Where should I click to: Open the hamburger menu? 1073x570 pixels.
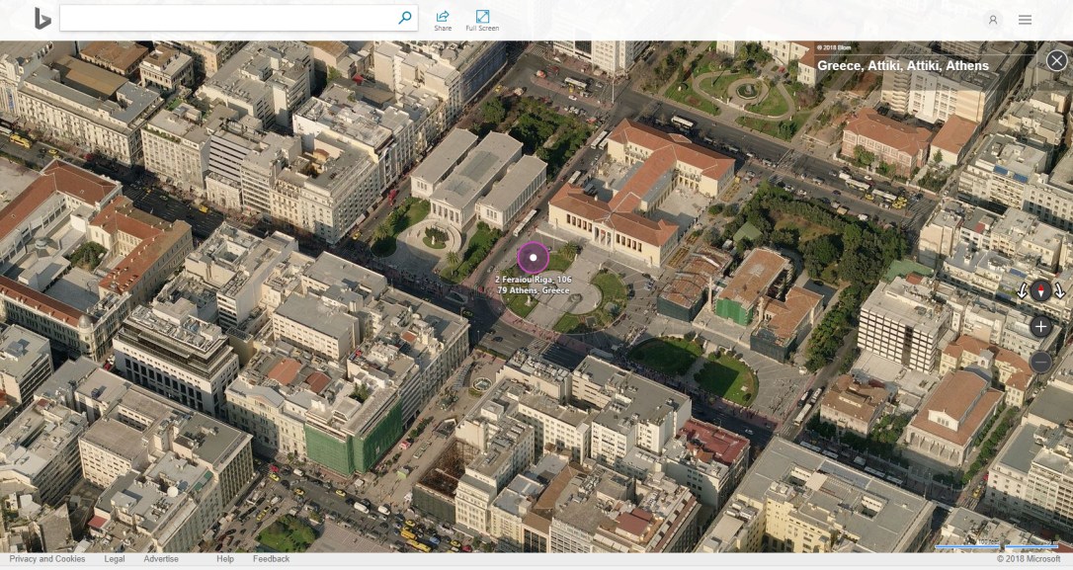point(1025,19)
